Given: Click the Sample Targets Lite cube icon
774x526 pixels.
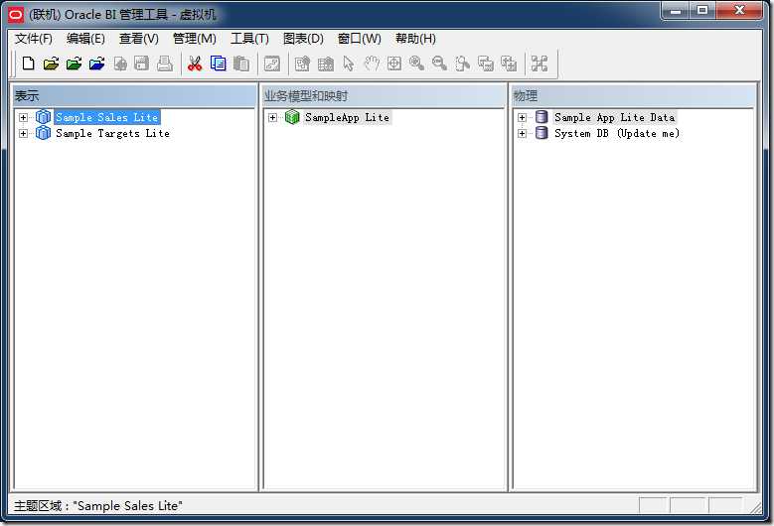Looking at the screenshot, I should [x=44, y=133].
